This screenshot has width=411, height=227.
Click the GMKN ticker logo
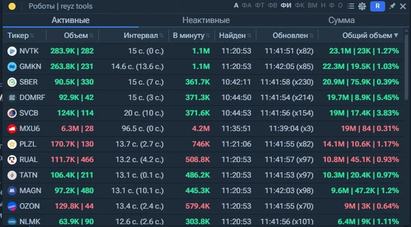coord(12,67)
